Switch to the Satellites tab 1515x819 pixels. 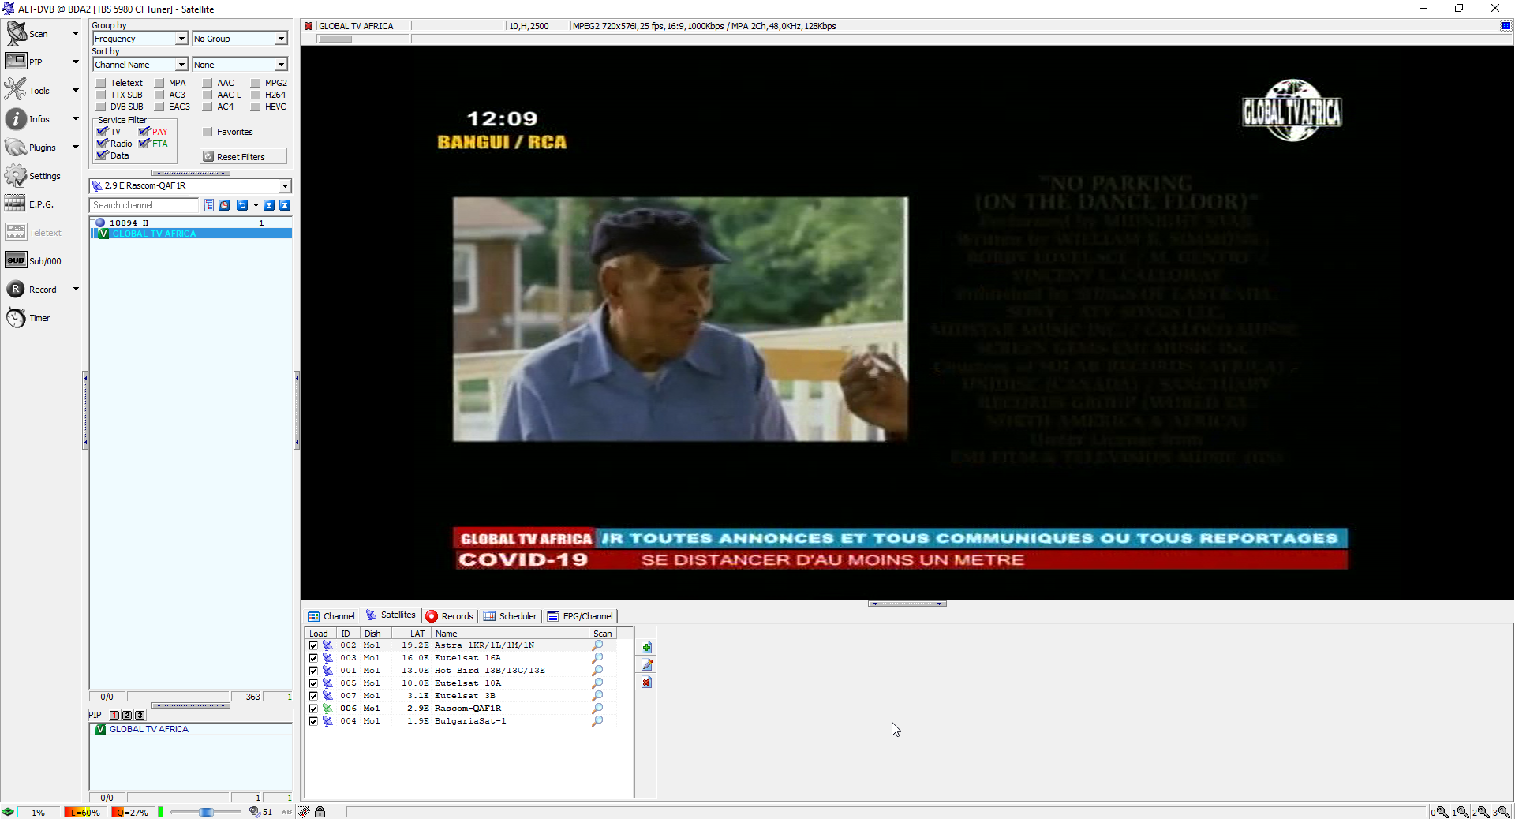coord(390,615)
